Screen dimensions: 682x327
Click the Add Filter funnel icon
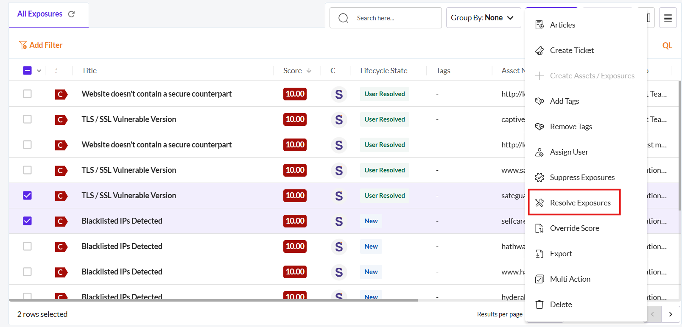[x=23, y=45]
